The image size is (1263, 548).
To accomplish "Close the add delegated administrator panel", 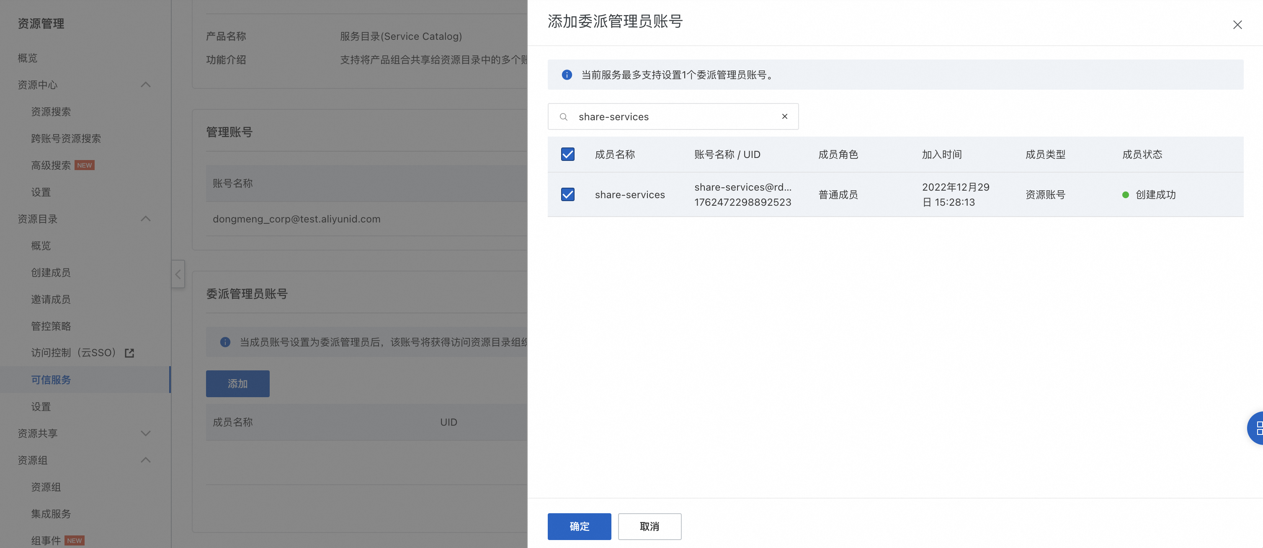I will point(1237,25).
